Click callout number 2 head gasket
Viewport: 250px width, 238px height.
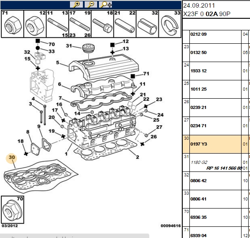click(x=137, y=157)
